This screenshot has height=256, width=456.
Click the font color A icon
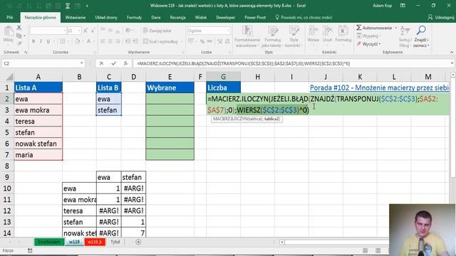[88, 41]
